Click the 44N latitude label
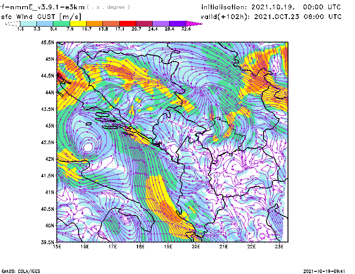Screen dimensions: 355x274 coord(50,92)
